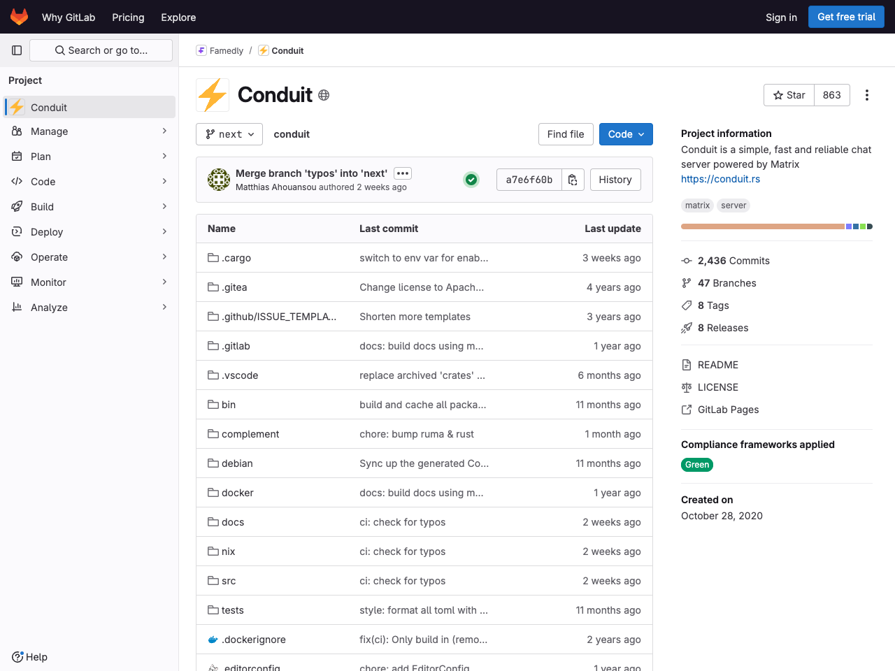This screenshot has width=895, height=671.
Task: Click the Green compliance framework badge
Action: click(x=697, y=465)
